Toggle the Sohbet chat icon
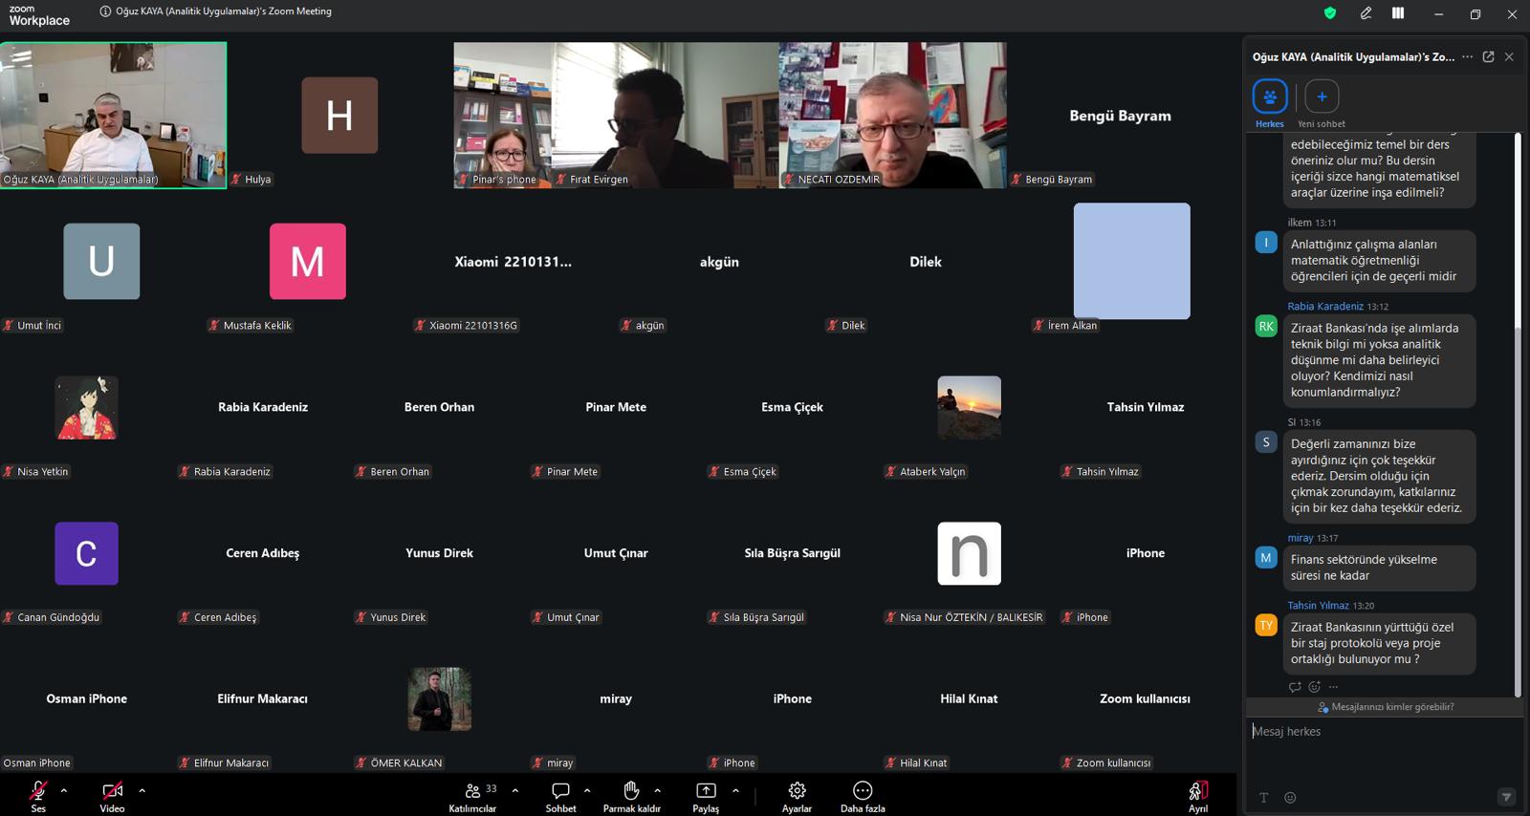Image resolution: width=1530 pixels, height=816 pixels. [560, 796]
